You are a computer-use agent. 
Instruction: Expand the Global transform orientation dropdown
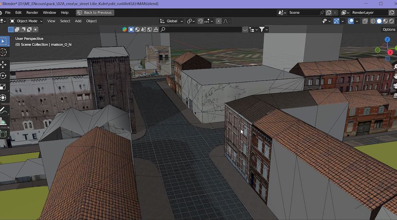172,21
